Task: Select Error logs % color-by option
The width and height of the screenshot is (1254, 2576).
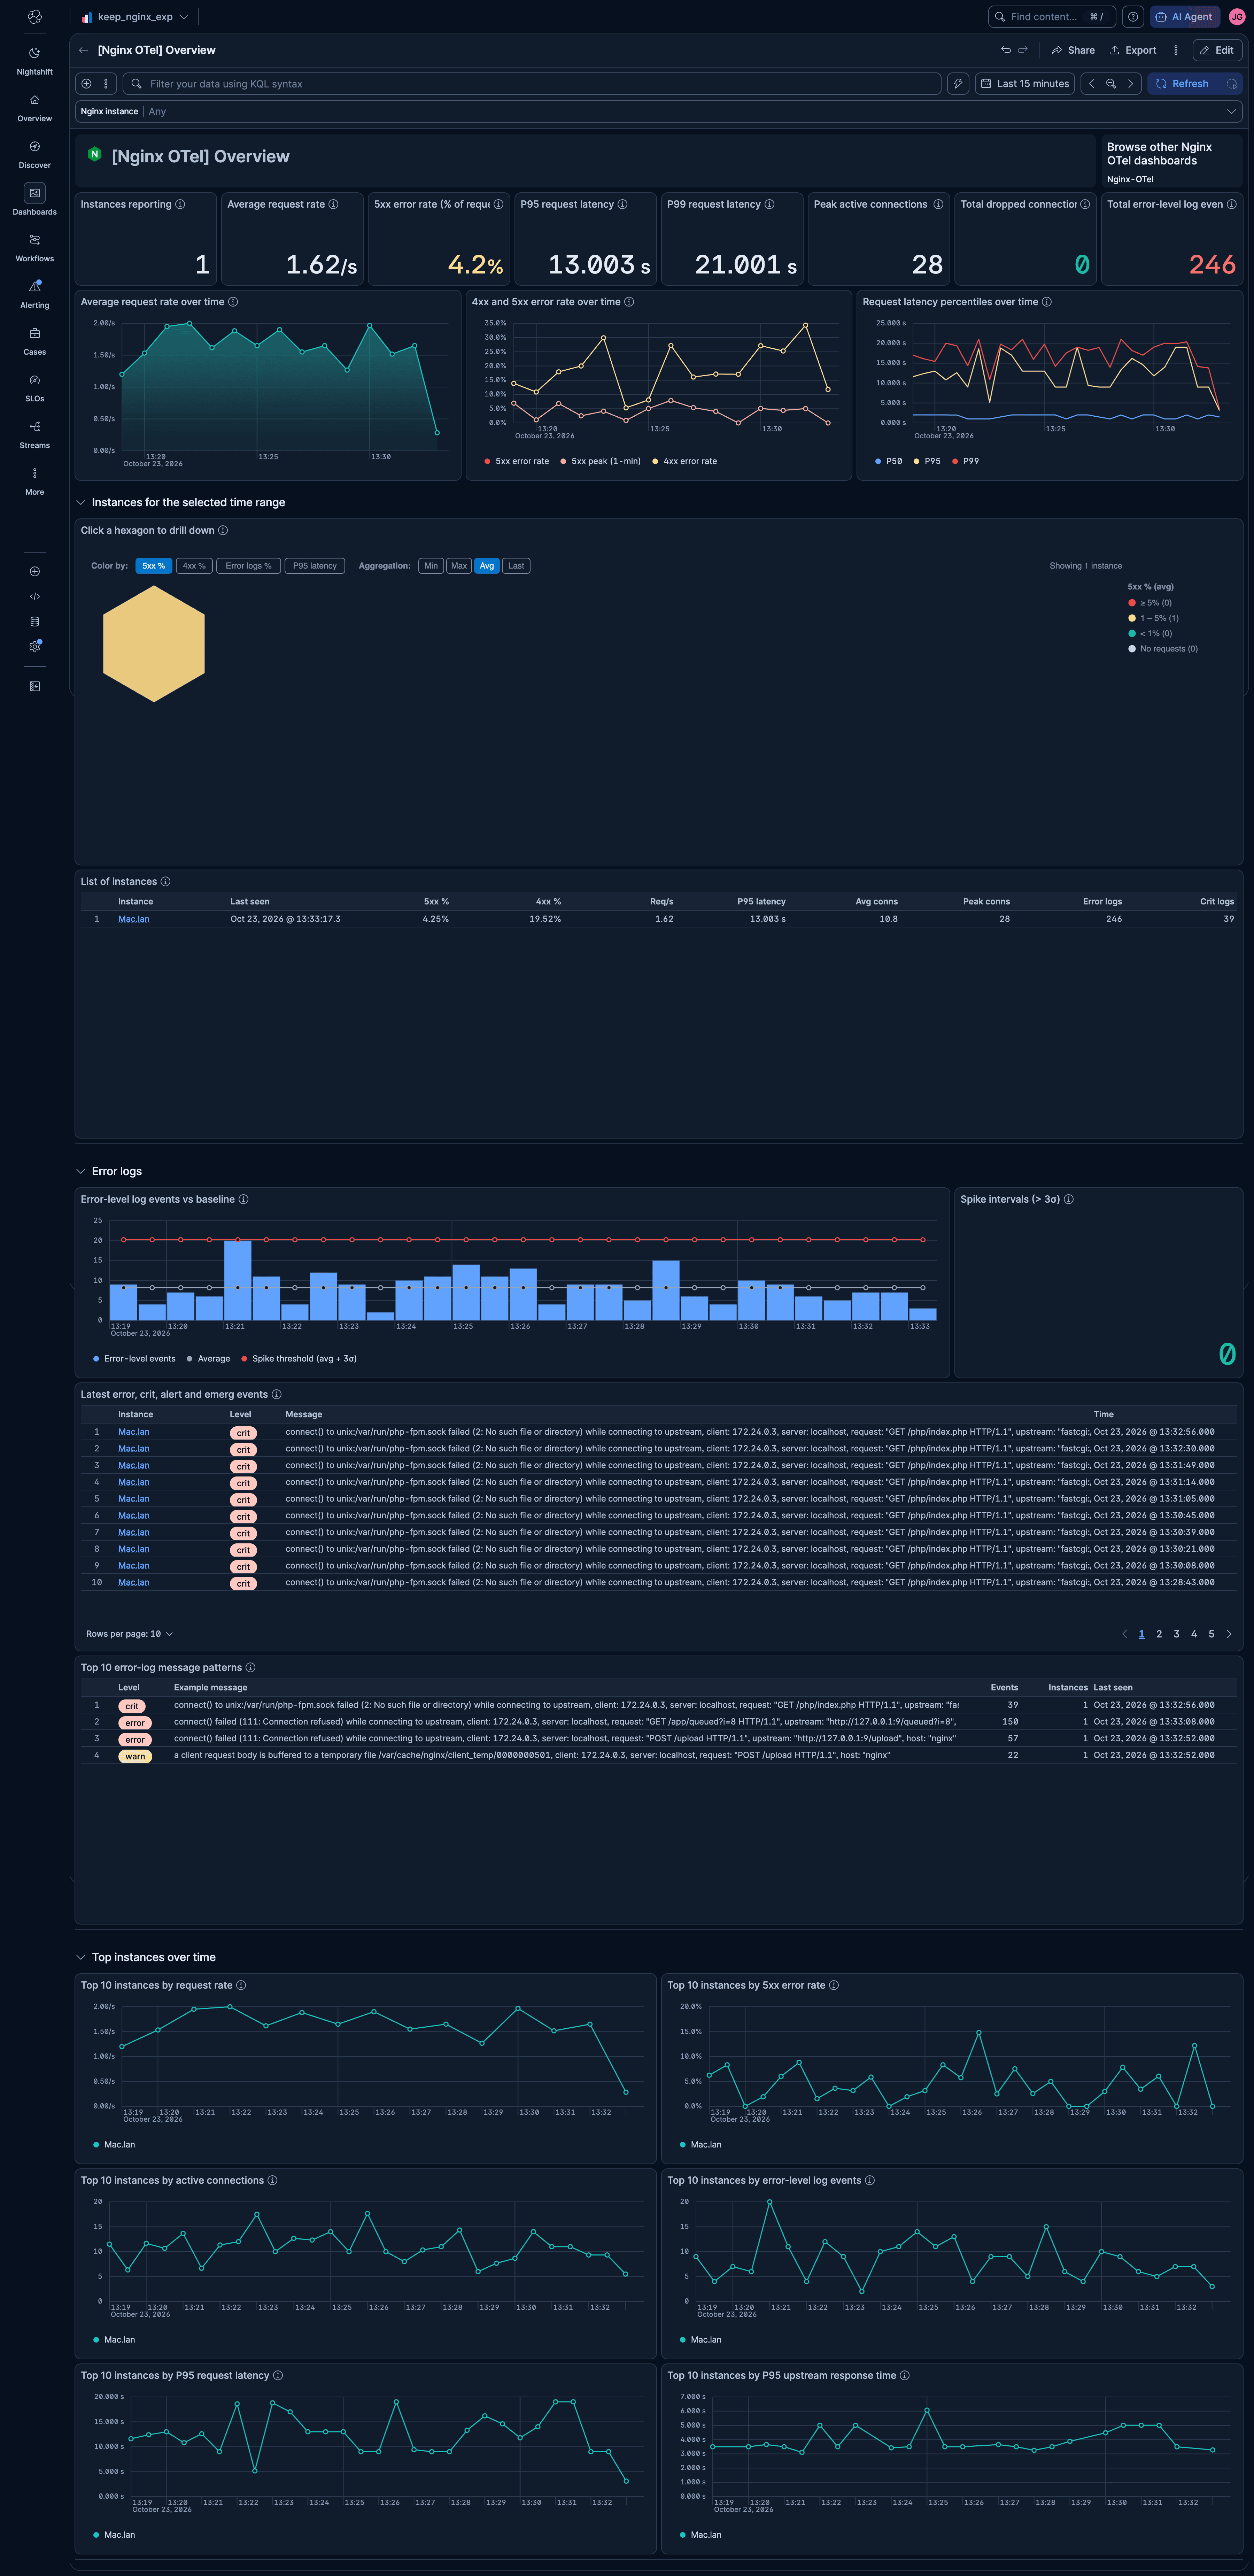Action: click(x=248, y=566)
